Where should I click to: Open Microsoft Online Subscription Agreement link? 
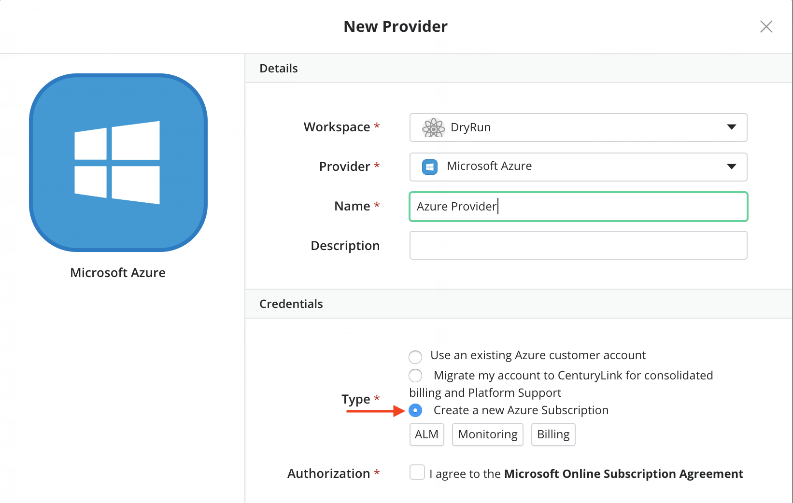pos(623,474)
